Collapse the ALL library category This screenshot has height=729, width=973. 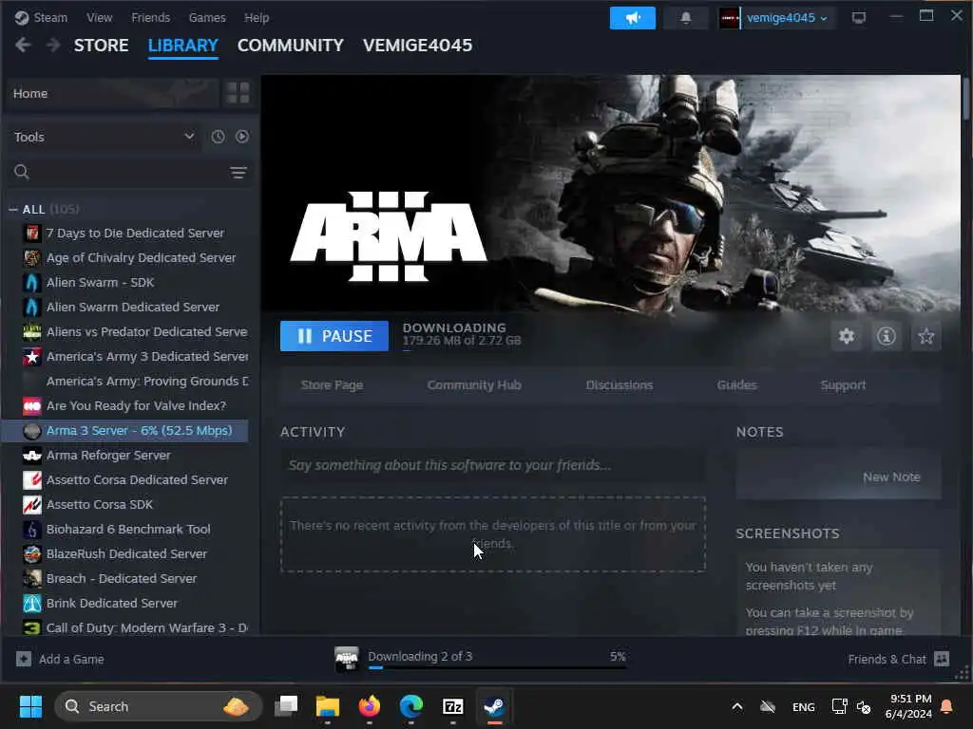pyautogui.click(x=13, y=210)
